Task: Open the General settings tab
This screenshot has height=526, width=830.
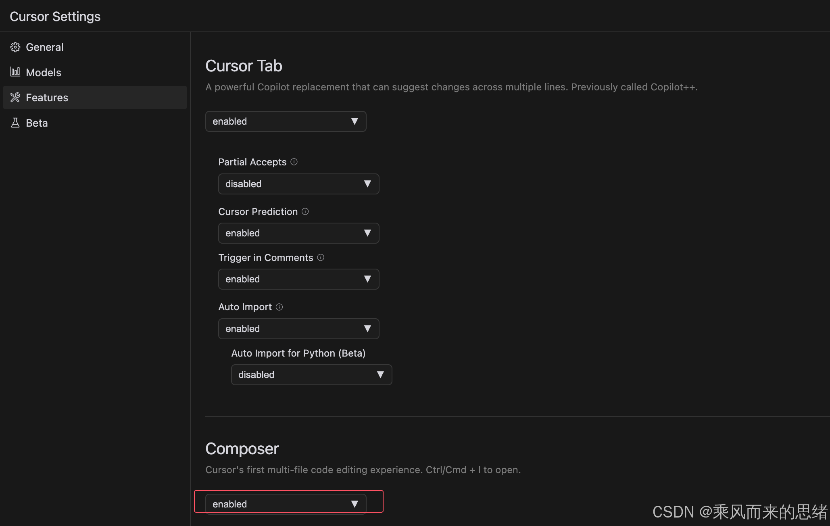Action: [95, 47]
